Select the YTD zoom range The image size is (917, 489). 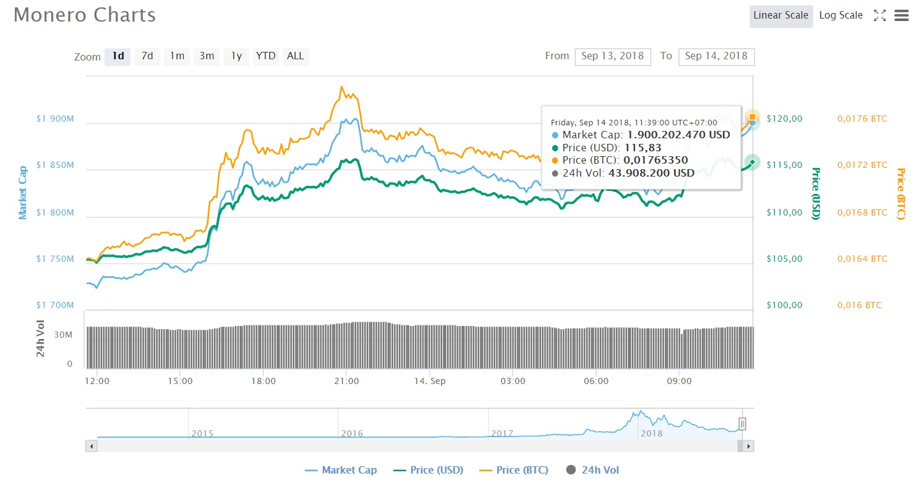[266, 56]
